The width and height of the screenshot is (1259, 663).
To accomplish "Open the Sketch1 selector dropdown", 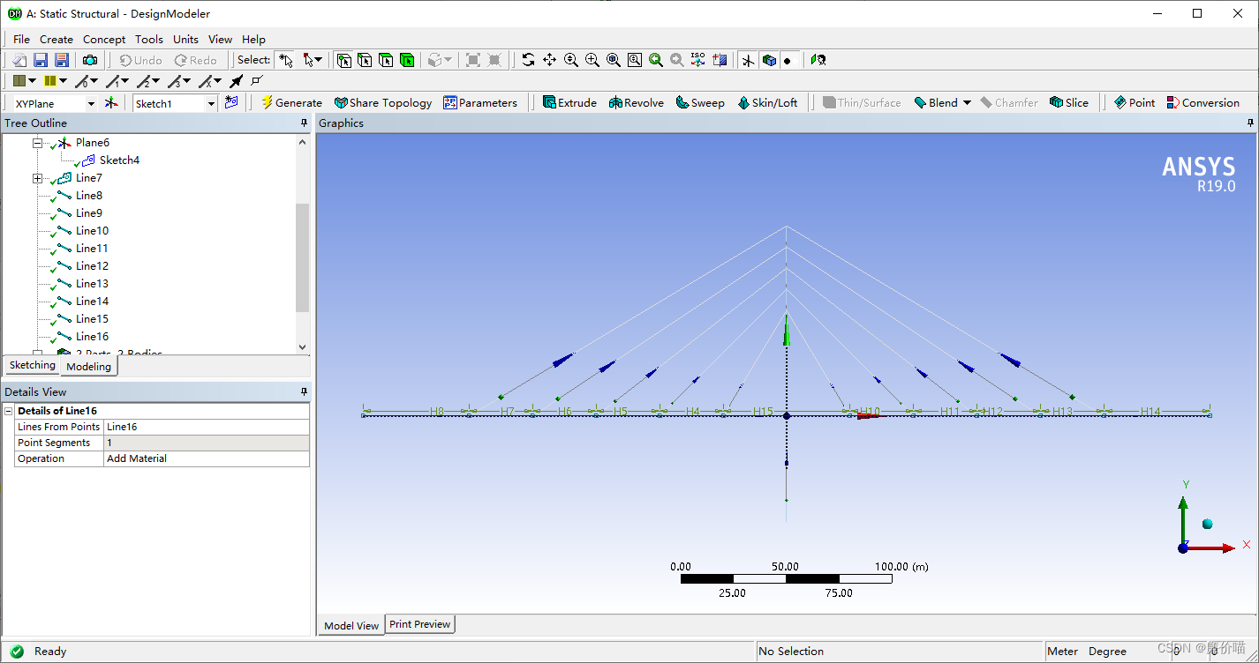I will (x=211, y=104).
